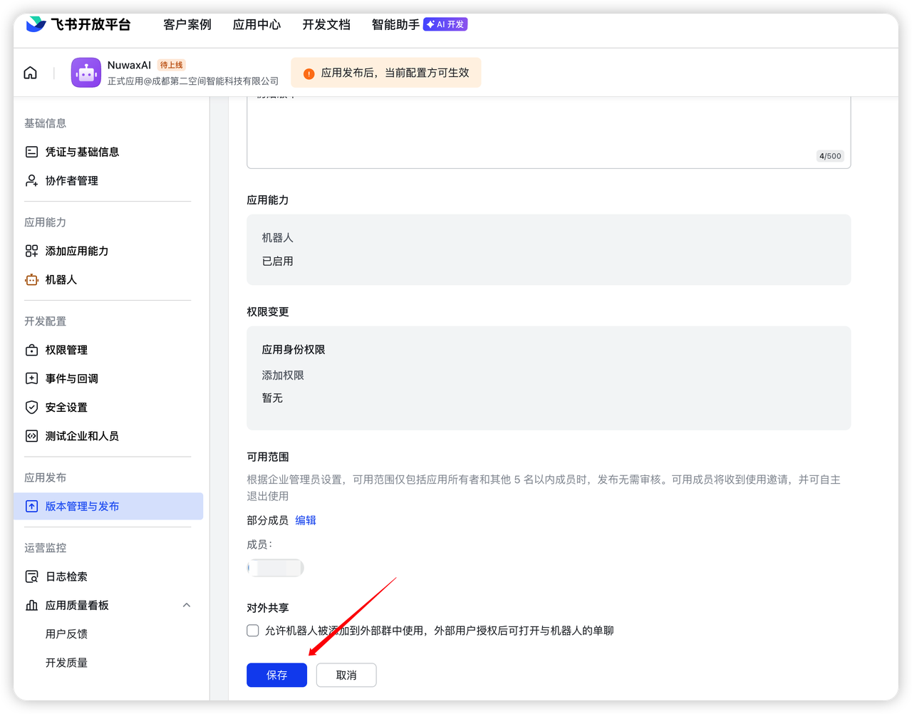Click the 安全设置 shield icon
Image resolution: width=912 pixels, height=714 pixels.
point(32,407)
